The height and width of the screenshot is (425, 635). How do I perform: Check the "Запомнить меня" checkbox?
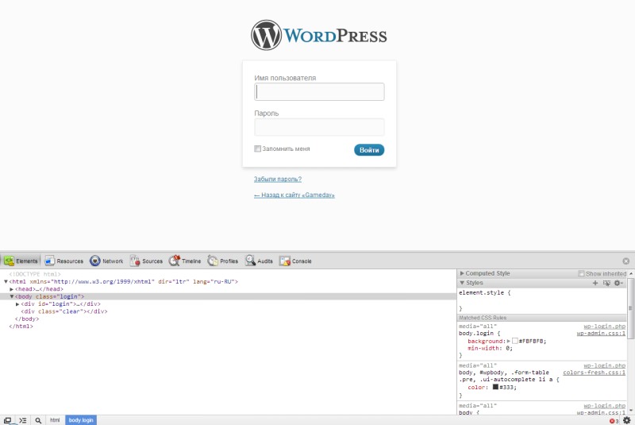coord(258,149)
